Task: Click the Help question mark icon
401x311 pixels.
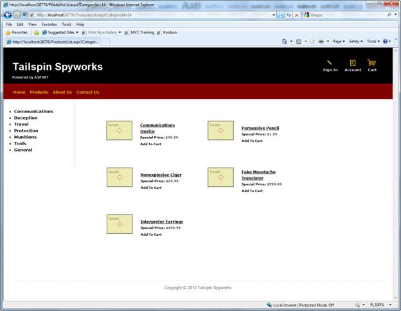Action: point(385,41)
